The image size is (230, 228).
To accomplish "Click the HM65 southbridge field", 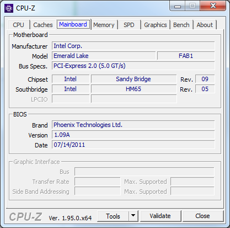I will (x=133, y=89).
